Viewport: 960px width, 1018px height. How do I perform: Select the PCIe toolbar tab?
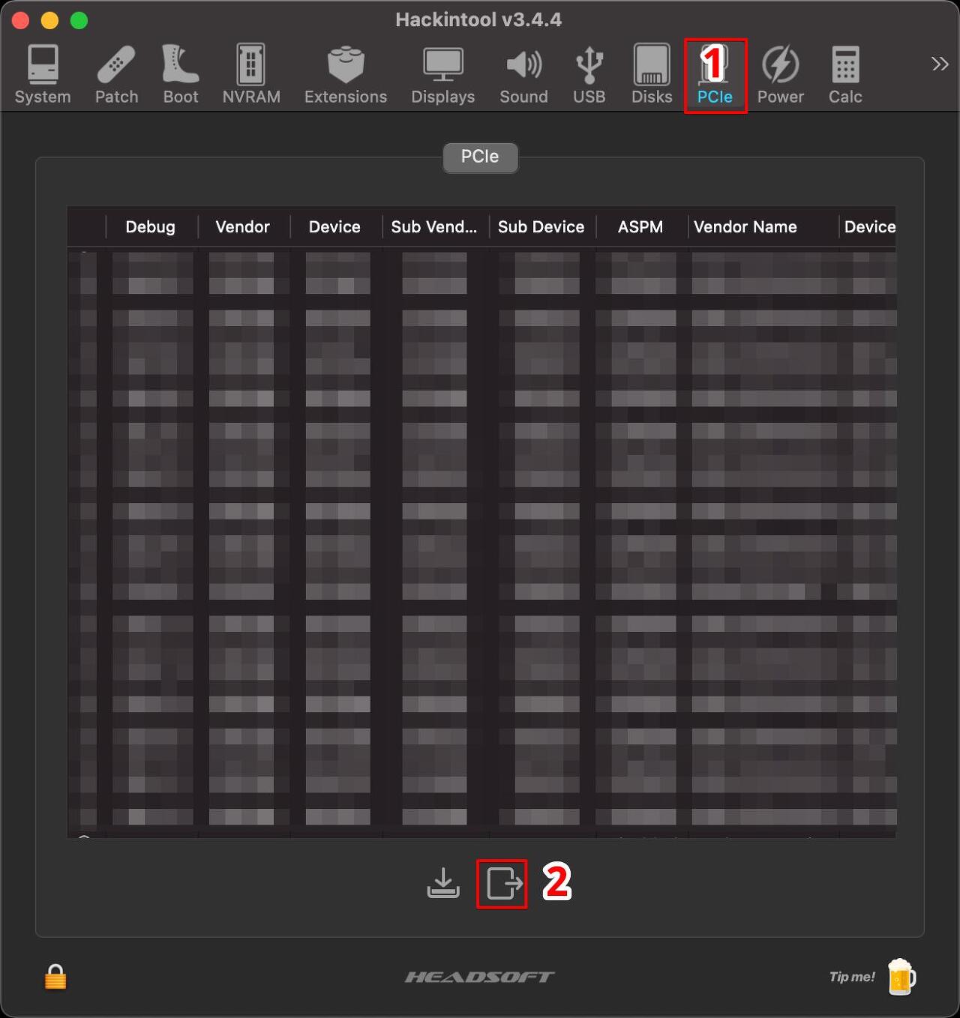pyautogui.click(x=715, y=75)
